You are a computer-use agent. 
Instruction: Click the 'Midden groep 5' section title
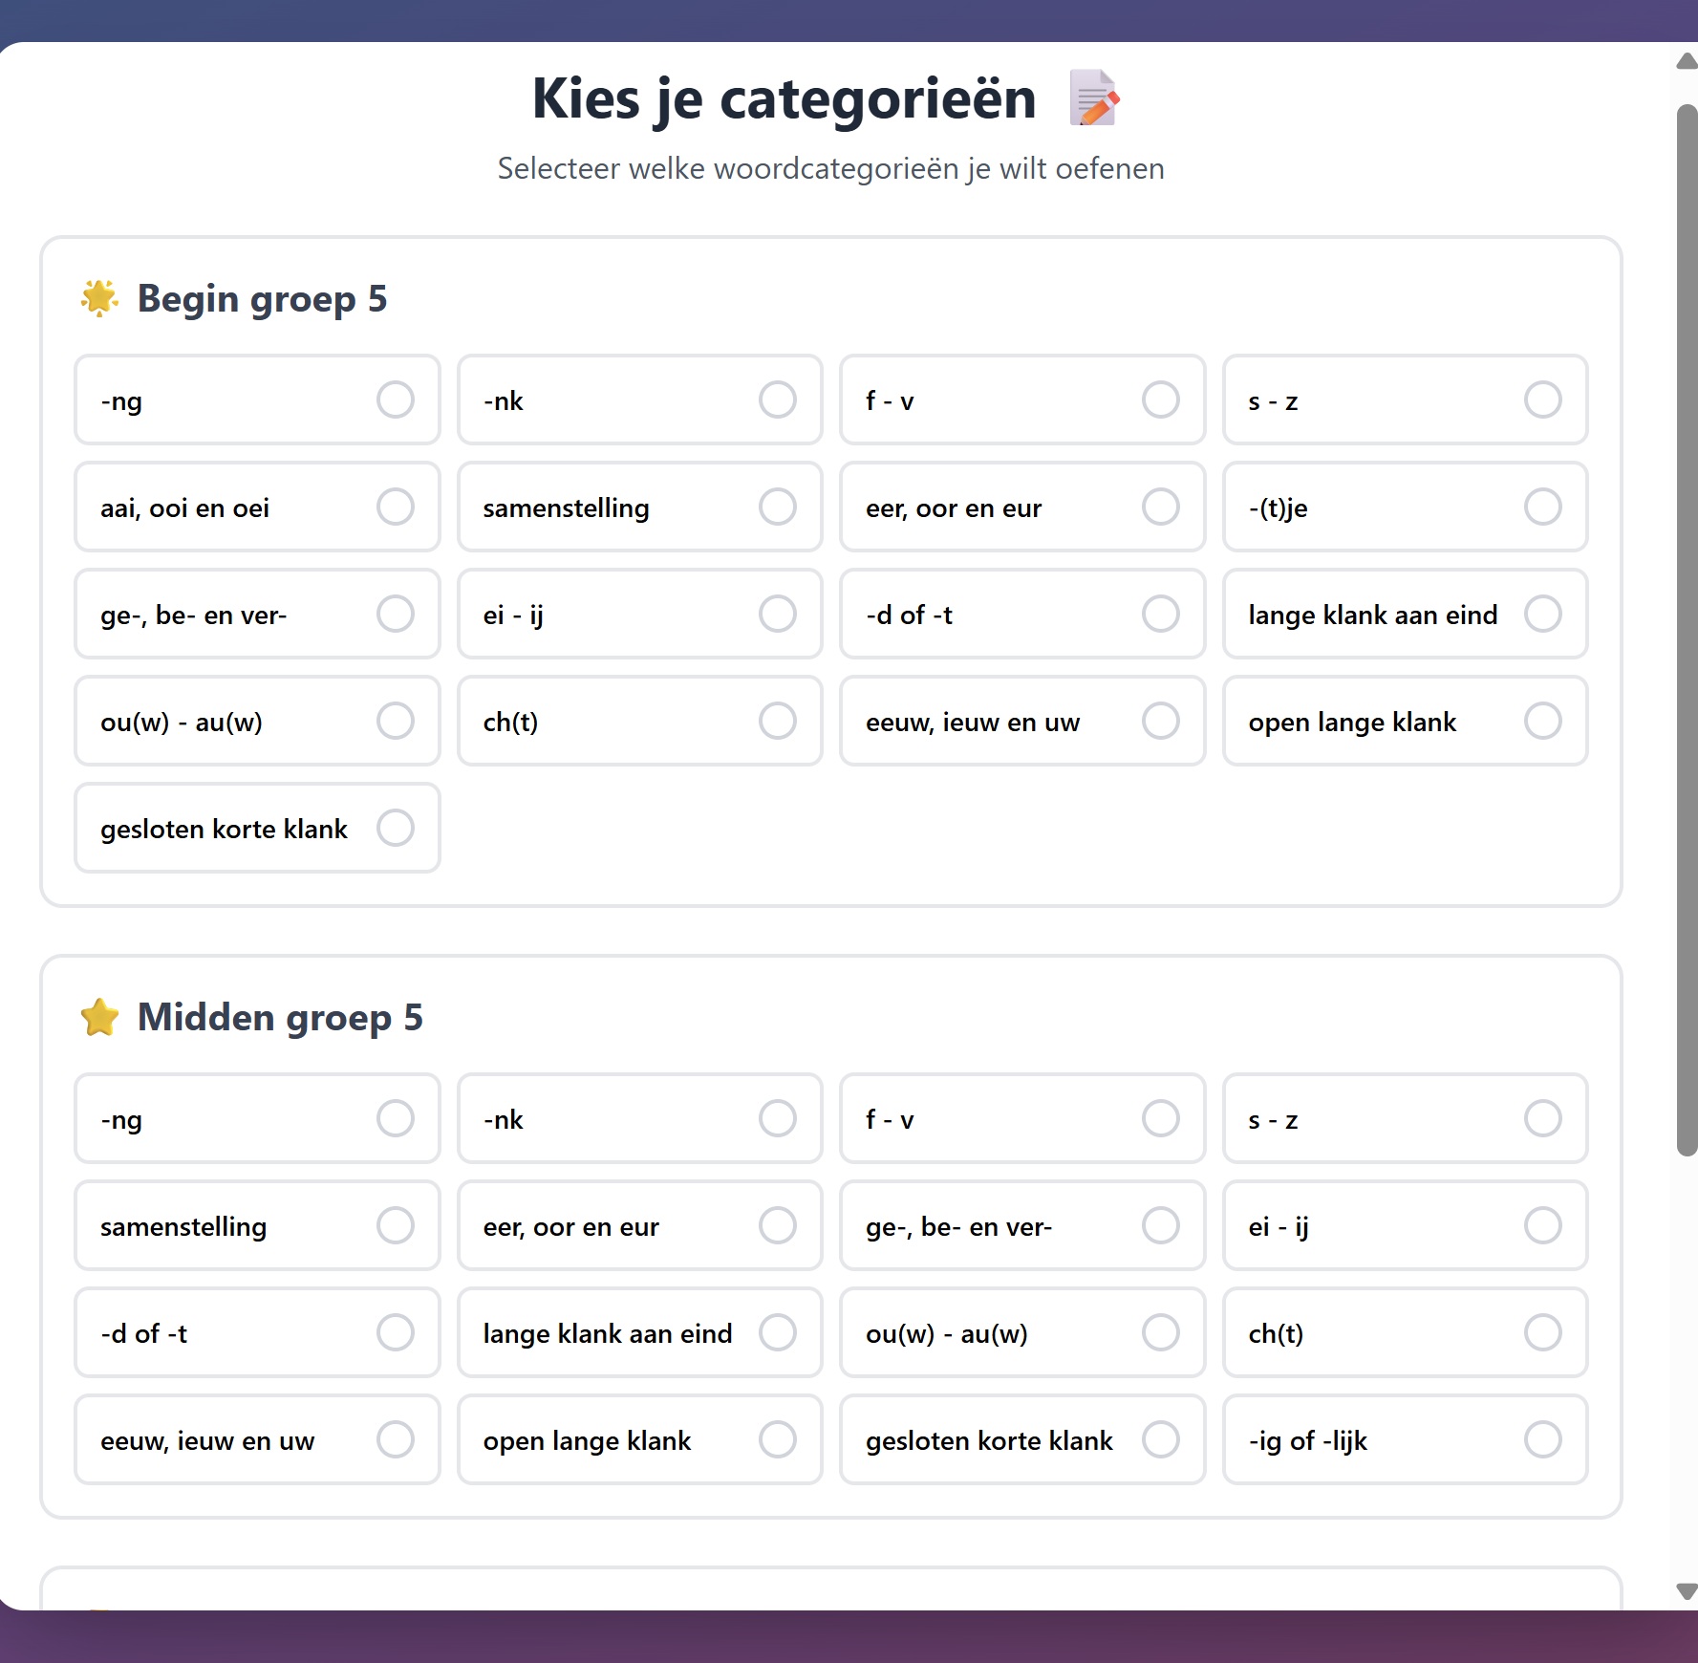[280, 1018]
